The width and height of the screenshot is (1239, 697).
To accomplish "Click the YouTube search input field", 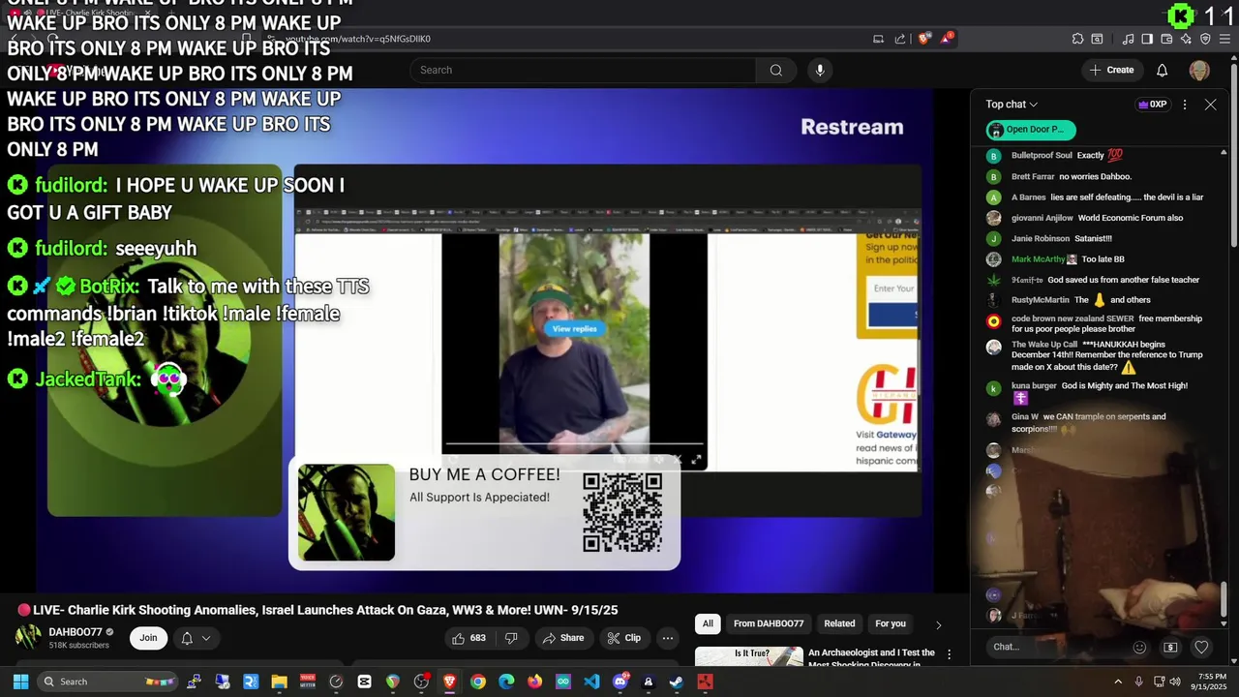I will pyautogui.click(x=583, y=70).
